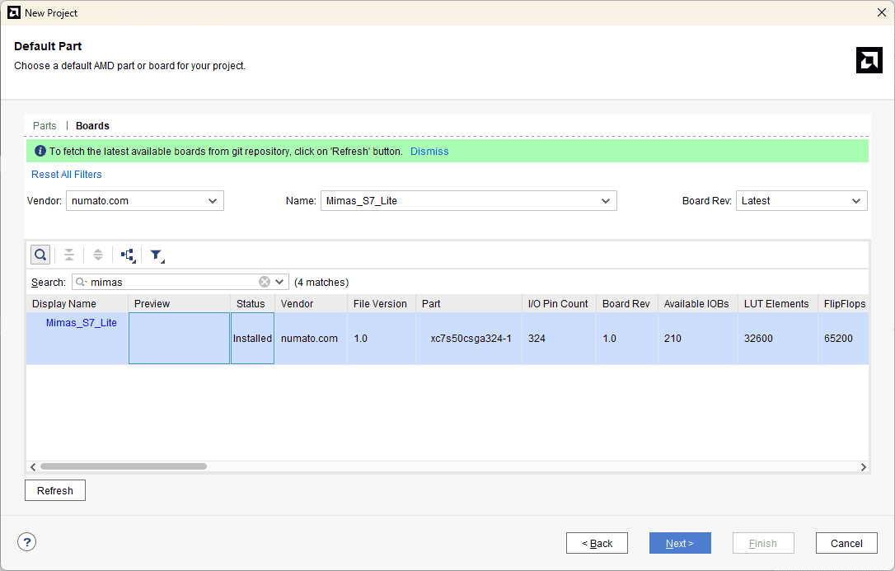Open the Vendor dropdown
The image size is (895, 571).
click(x=145, y=200)
